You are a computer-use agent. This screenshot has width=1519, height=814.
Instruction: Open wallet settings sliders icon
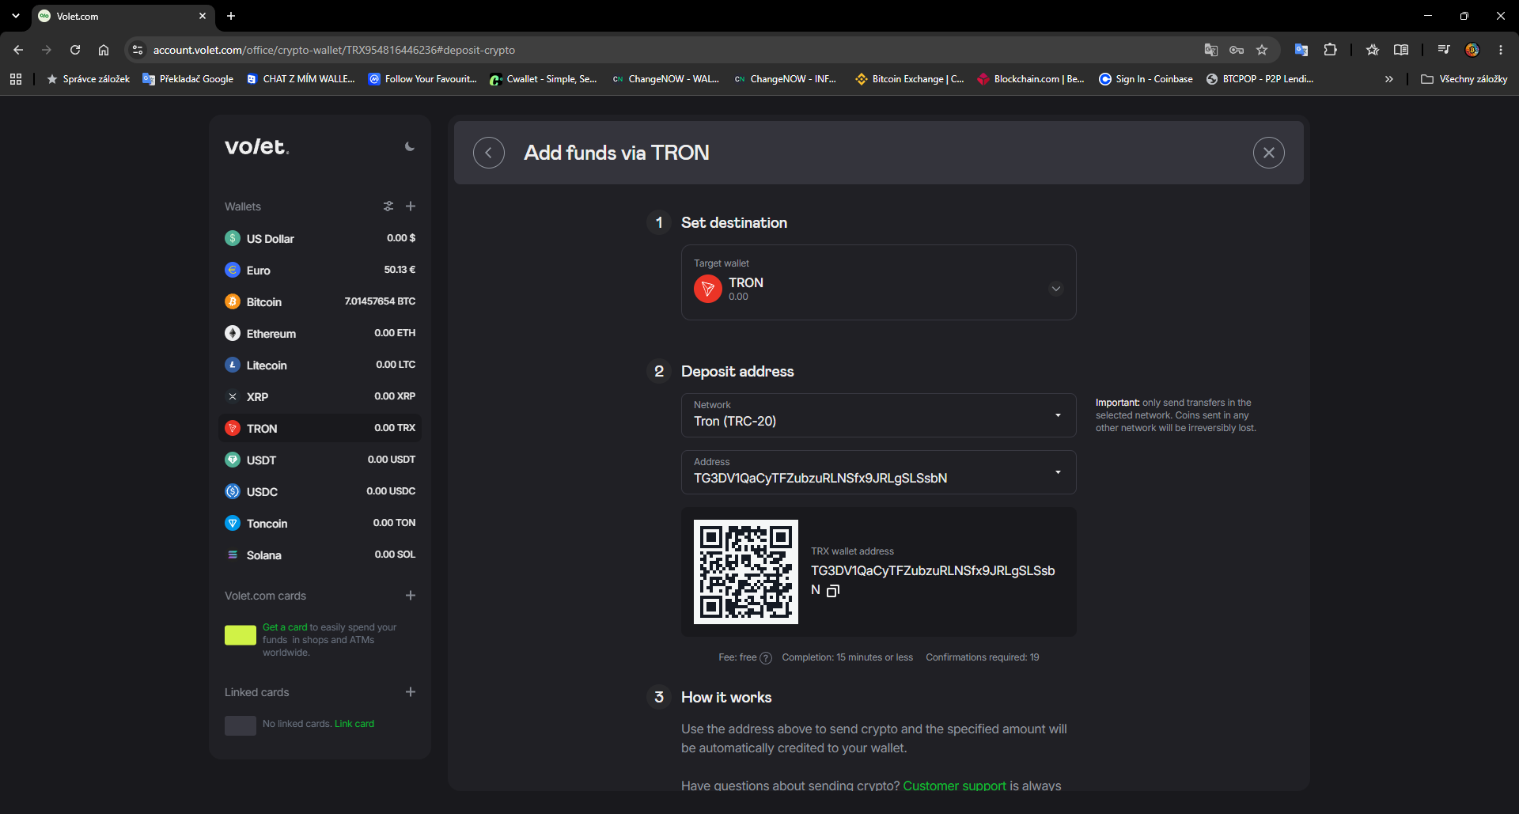point(388,206)
